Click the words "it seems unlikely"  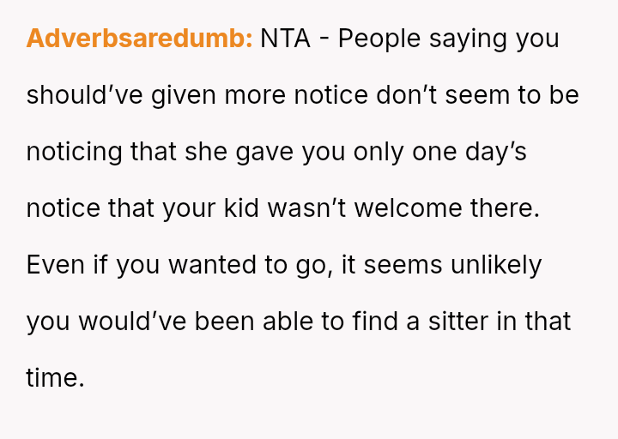(x=441, y=265)
